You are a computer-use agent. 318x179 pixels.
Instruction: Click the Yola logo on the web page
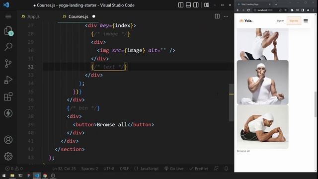(x=246, y=21)
